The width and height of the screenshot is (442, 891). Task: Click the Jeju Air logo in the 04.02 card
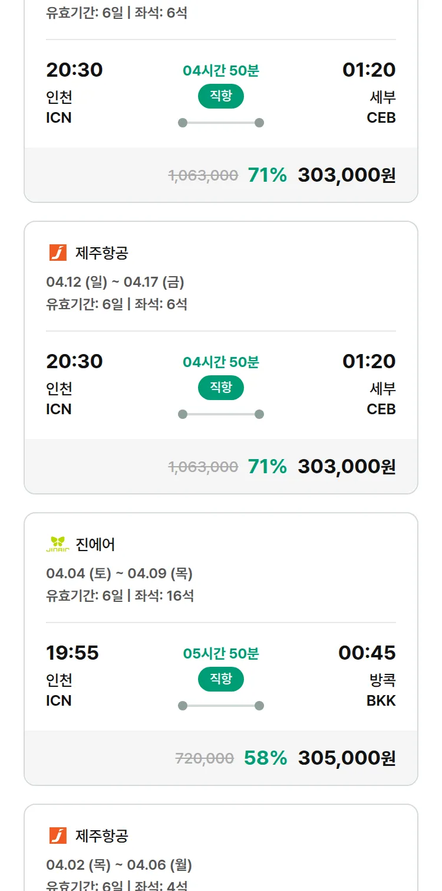[x=58, y=836]
